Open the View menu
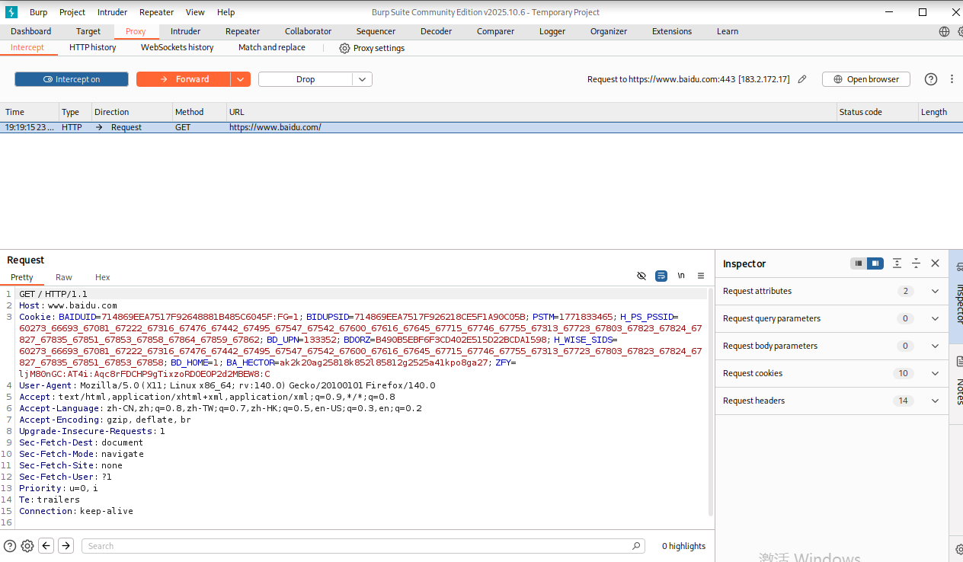963x562 pixels. pyautogui.click(x=195, y=12)
